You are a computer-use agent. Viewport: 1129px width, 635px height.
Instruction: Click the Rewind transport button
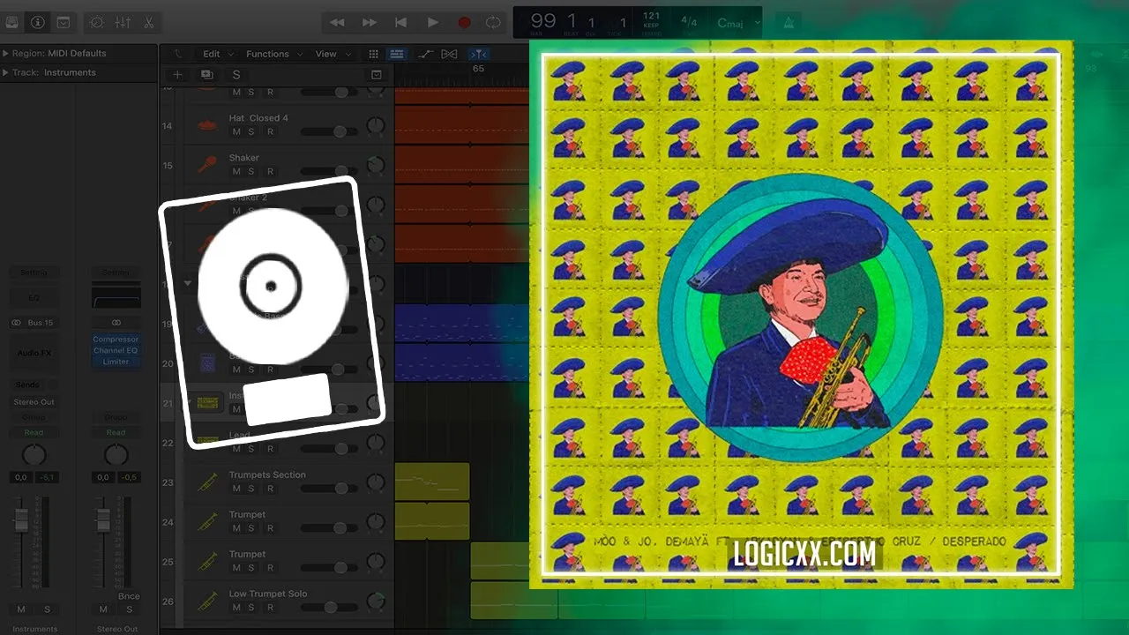tap(337, 22)
